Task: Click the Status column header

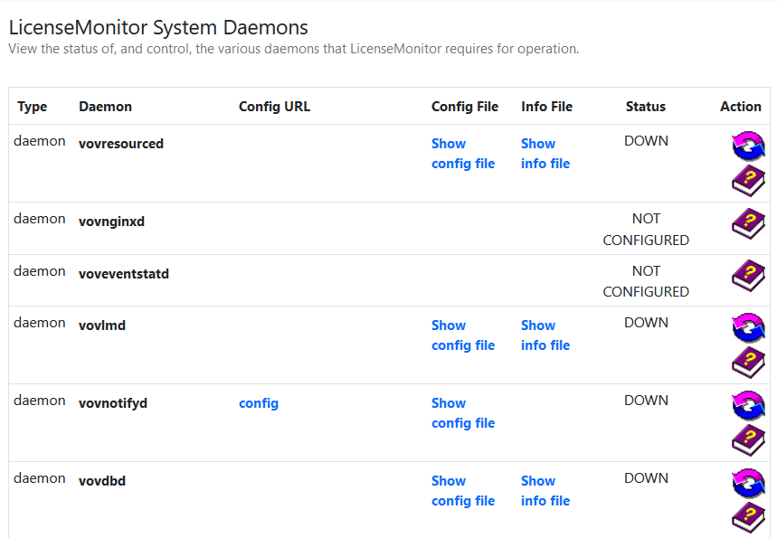Action: 645,106
